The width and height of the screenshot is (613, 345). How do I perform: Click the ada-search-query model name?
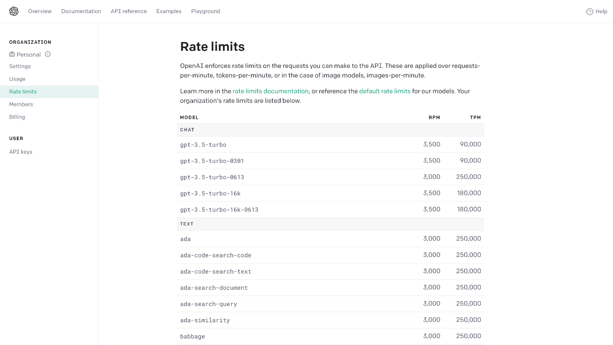click(208, 304)
